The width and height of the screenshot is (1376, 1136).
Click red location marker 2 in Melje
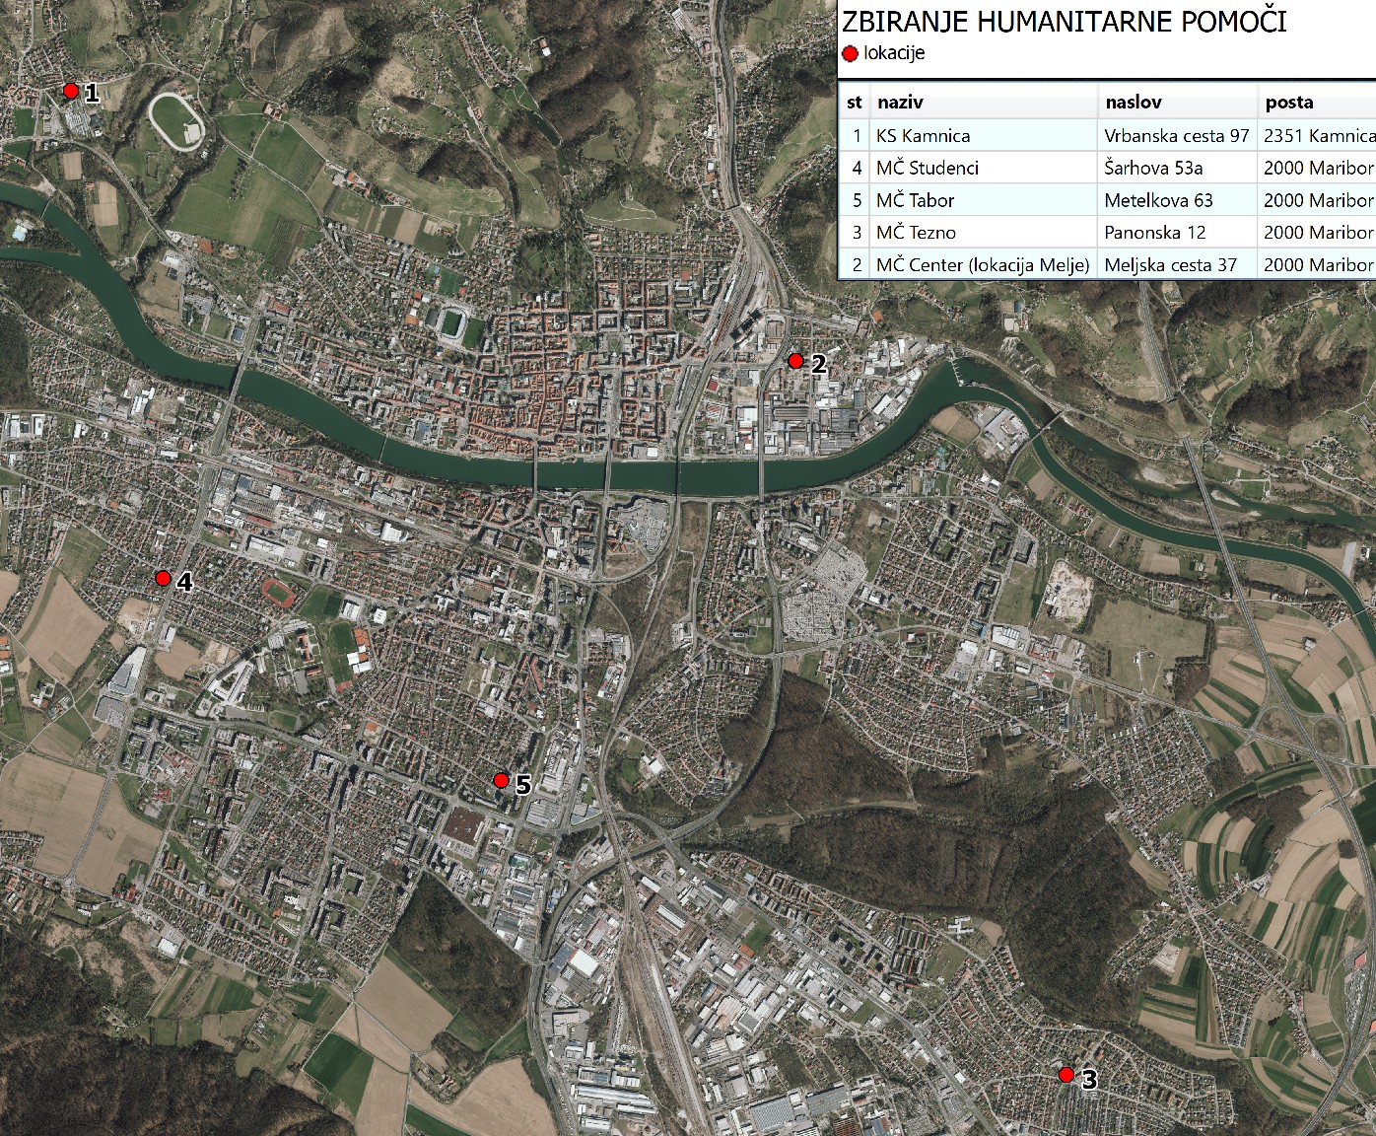pos(796,361)
